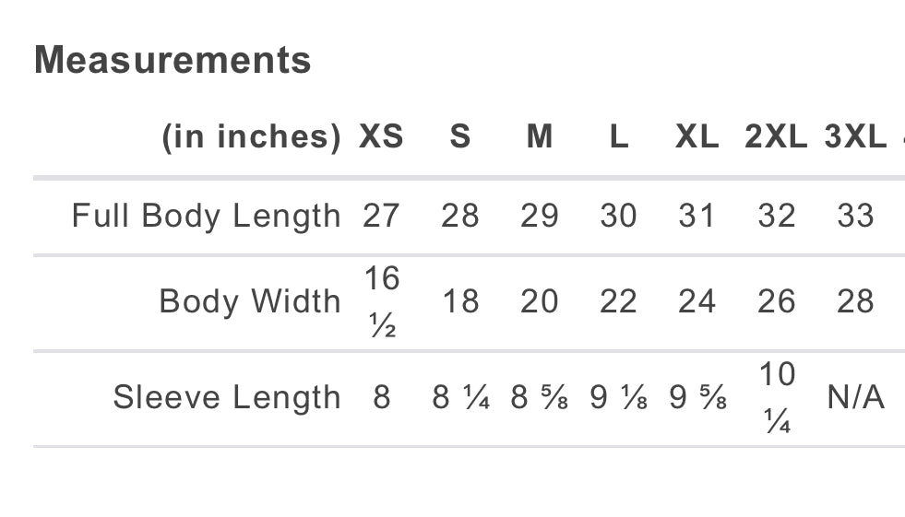Select the 8 ¼ sleeve length cell

[460, 397]
